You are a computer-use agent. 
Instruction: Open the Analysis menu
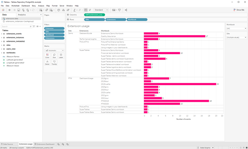(41, 6)
